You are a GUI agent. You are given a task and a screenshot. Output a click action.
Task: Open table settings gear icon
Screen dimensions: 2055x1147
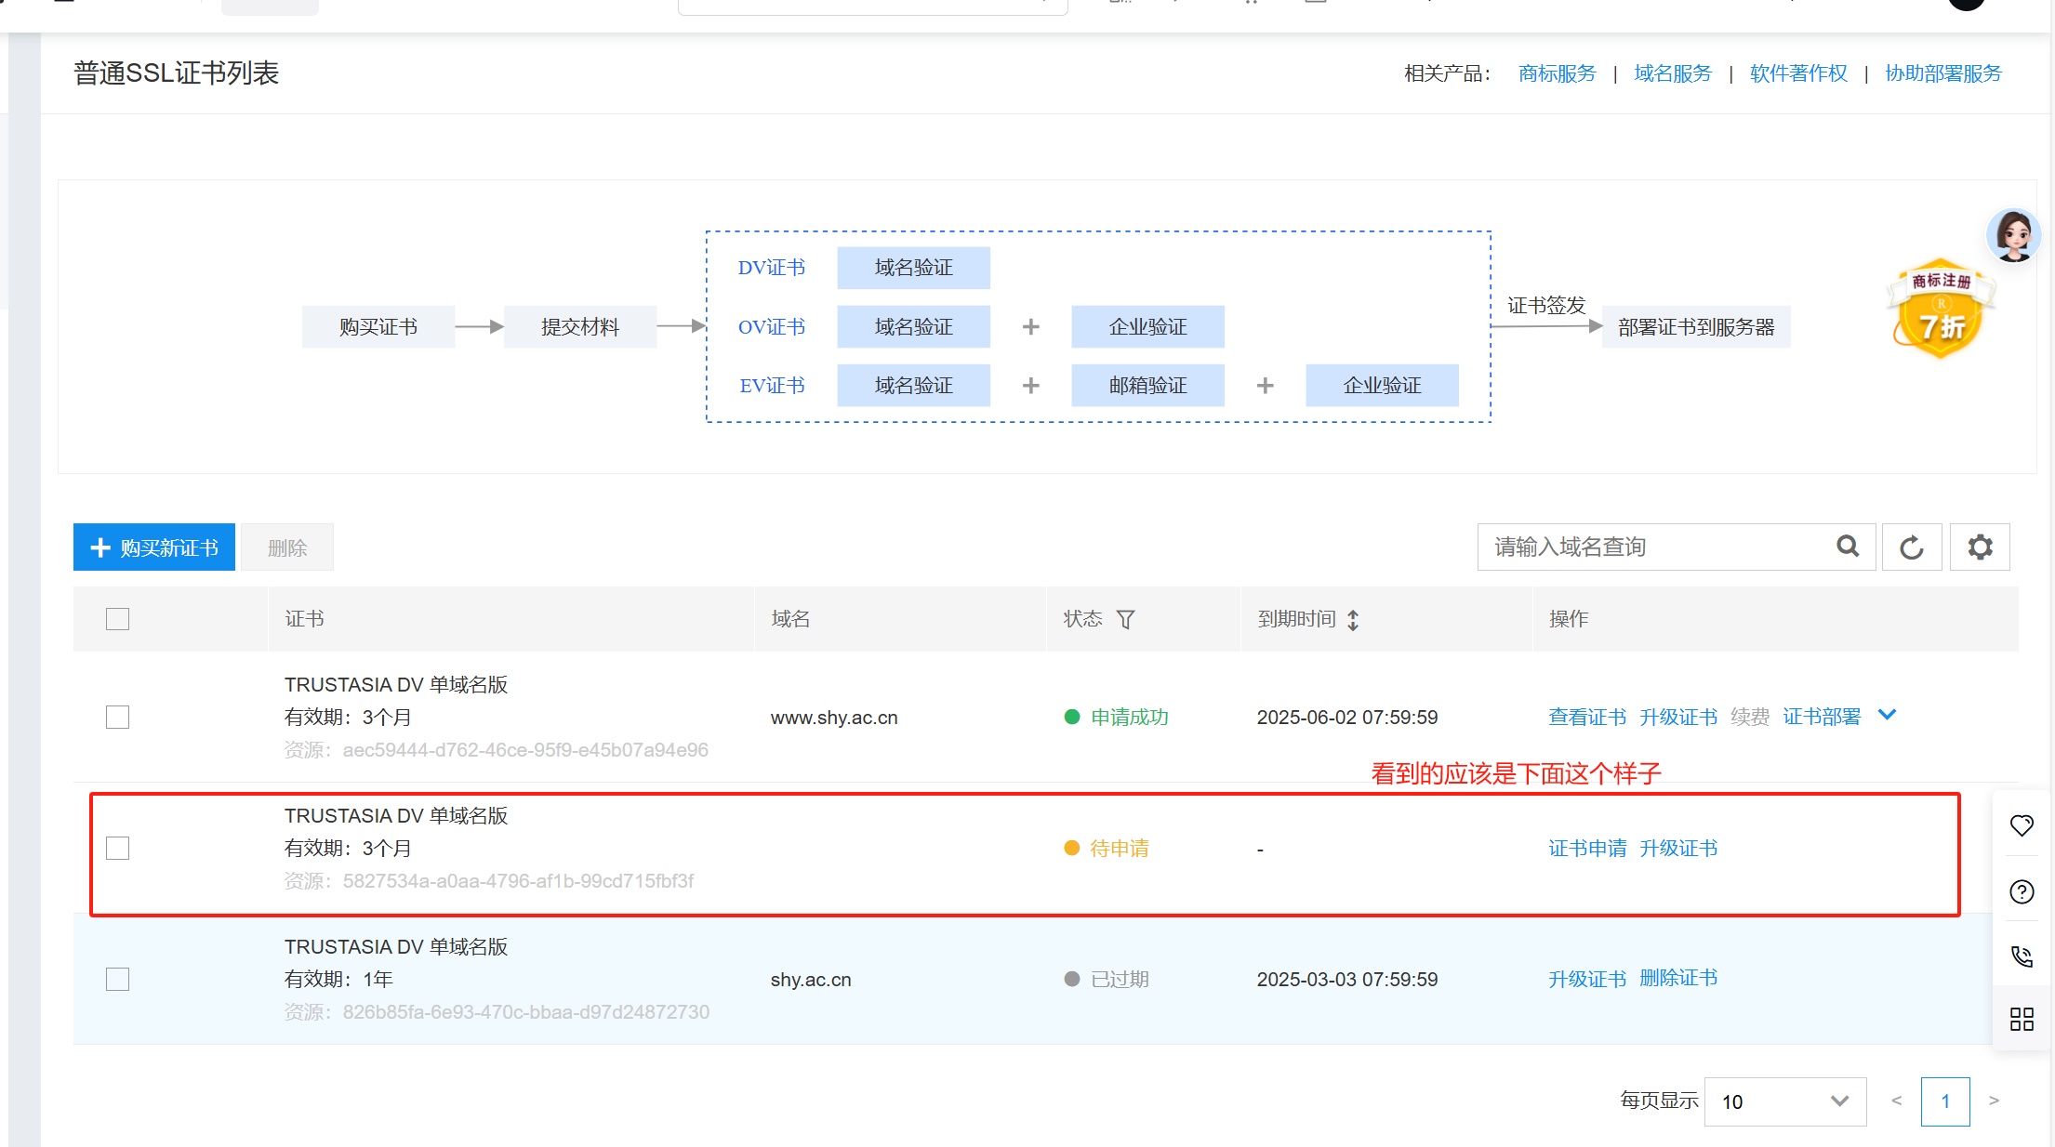(1980, 547)
